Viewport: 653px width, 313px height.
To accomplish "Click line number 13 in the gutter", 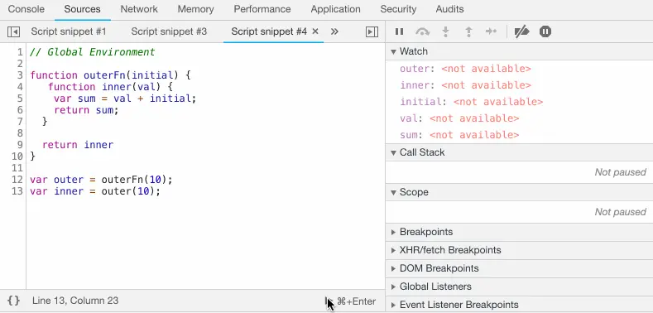I will (17, 191).
